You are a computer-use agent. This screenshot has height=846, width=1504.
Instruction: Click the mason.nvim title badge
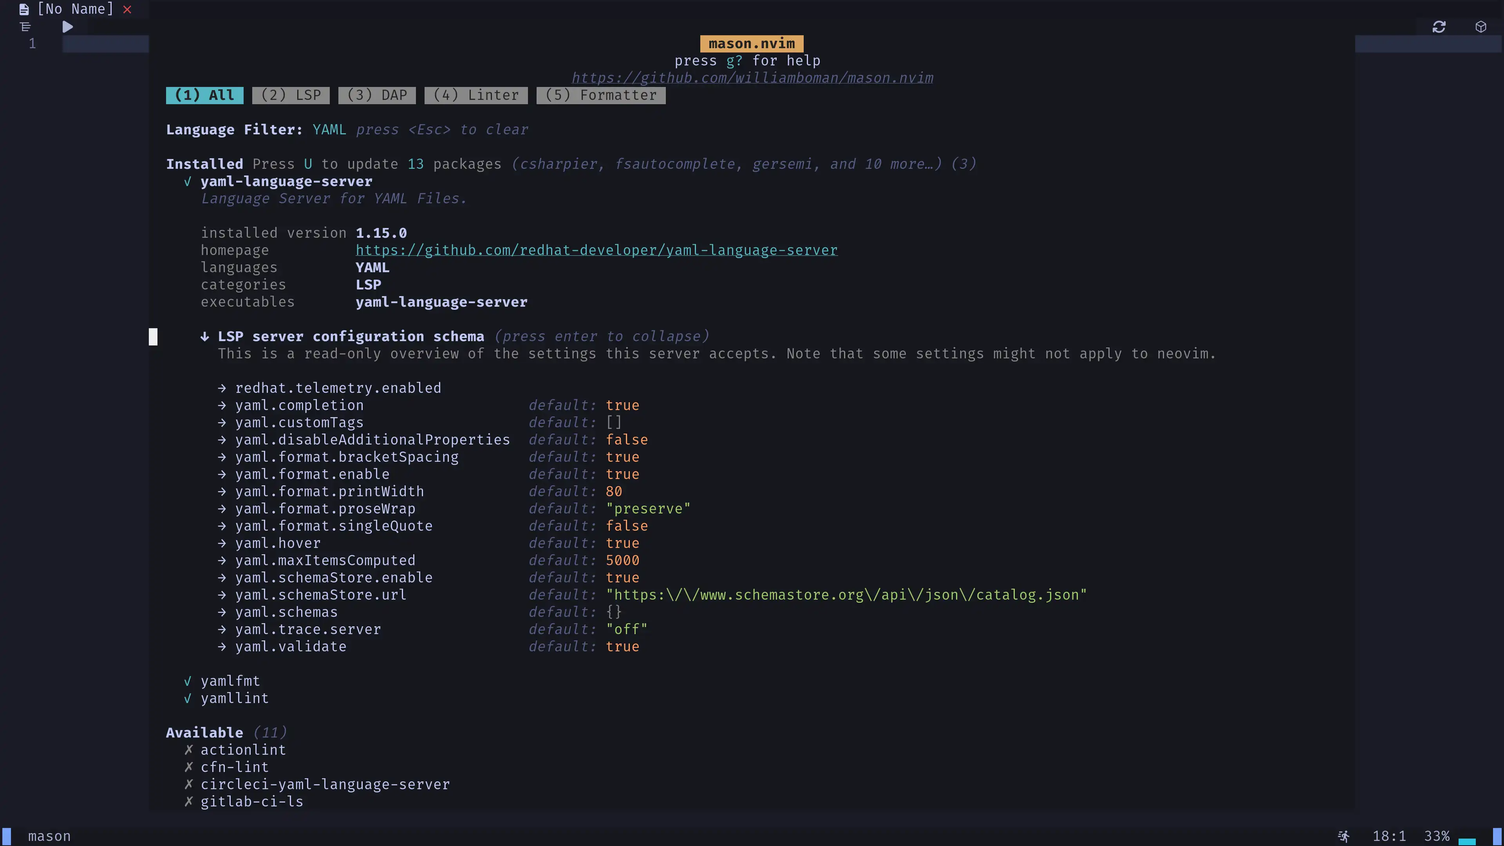752,44
